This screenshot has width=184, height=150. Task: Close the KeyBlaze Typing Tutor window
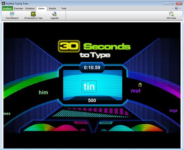pyautogui.click(x=179, y=4)
